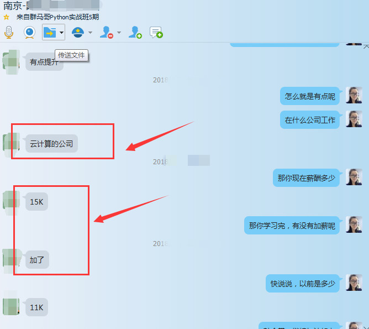Start a video call with webcam icon

tap(29, 33)
